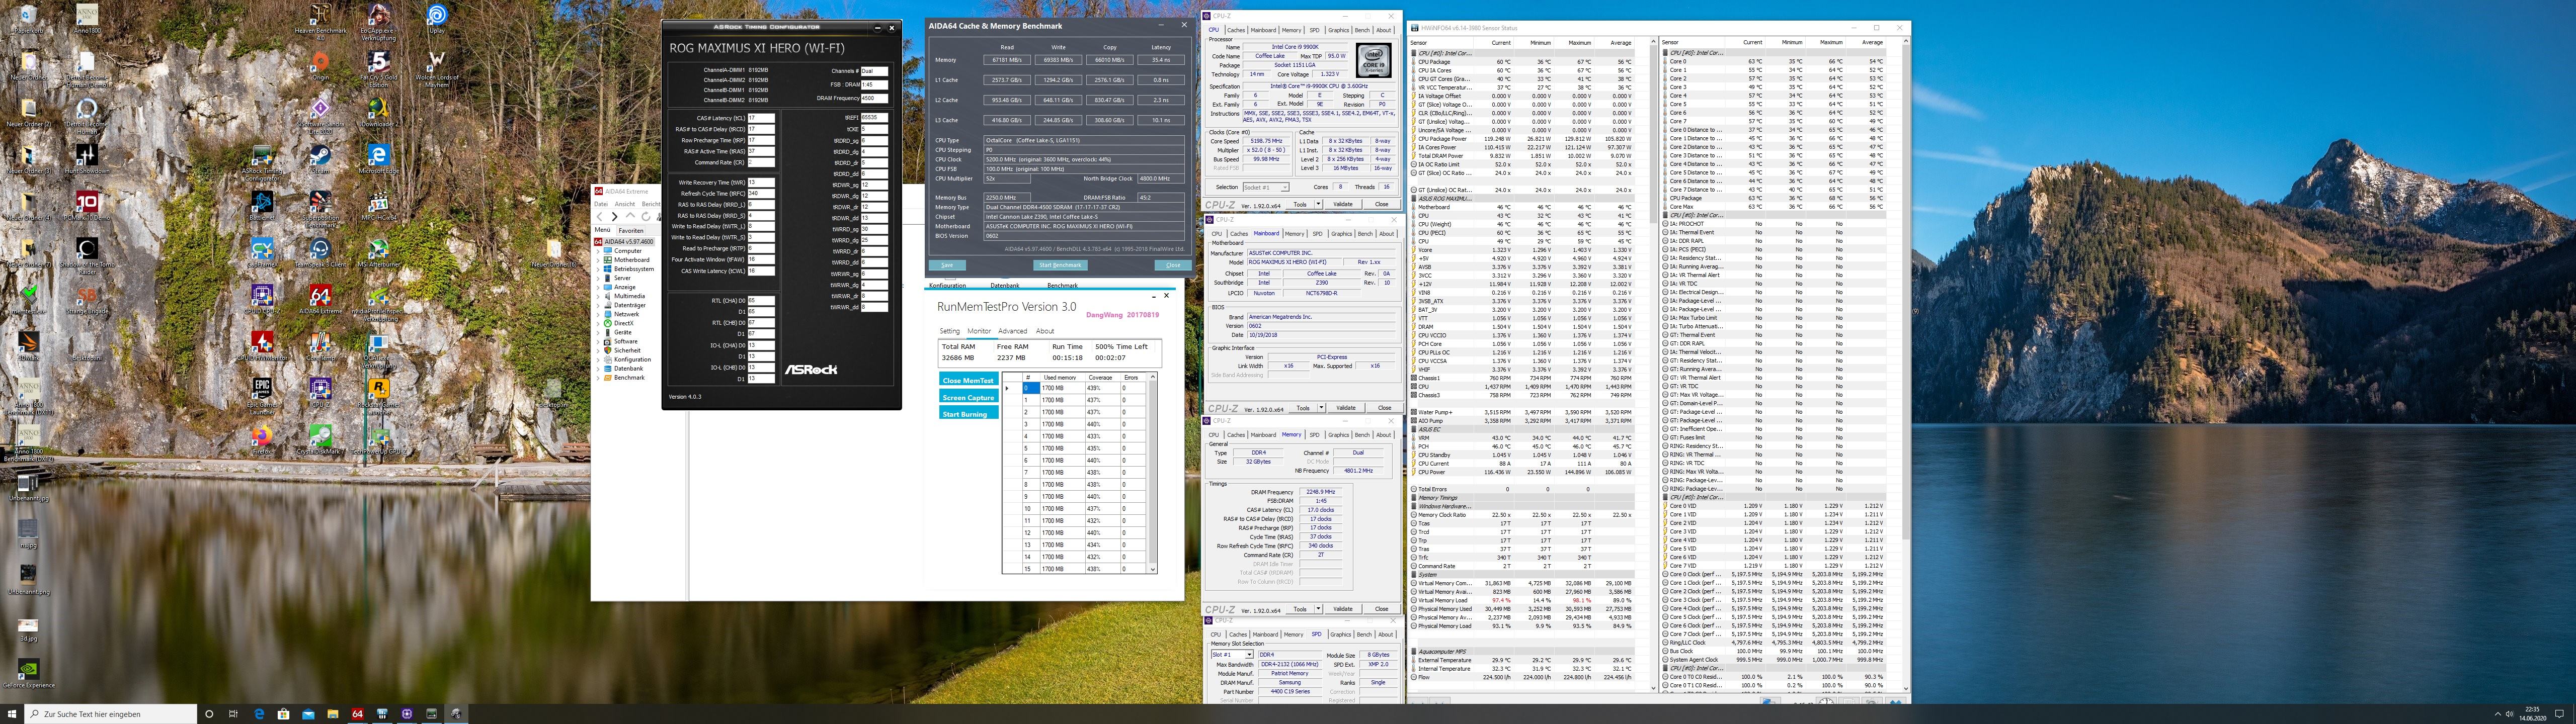
Task: Open the Slot #1 dropdown in CPU-Z SPD
Action: point(1231,654)
